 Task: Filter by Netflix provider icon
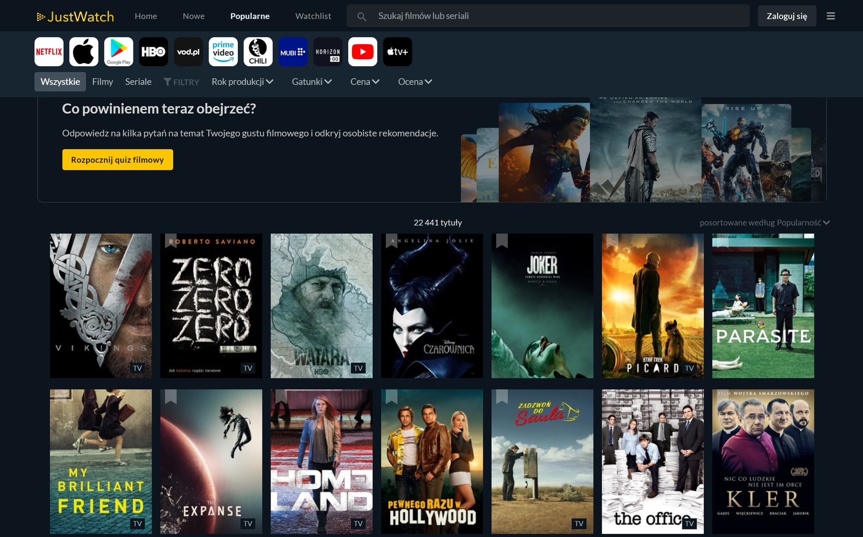point(49,52)
